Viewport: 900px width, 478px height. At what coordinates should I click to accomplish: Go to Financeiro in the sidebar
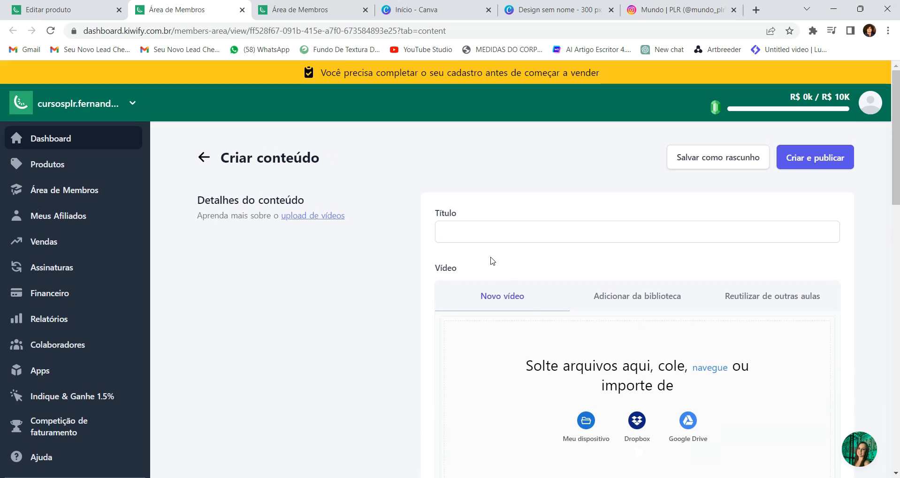point(49,293)
